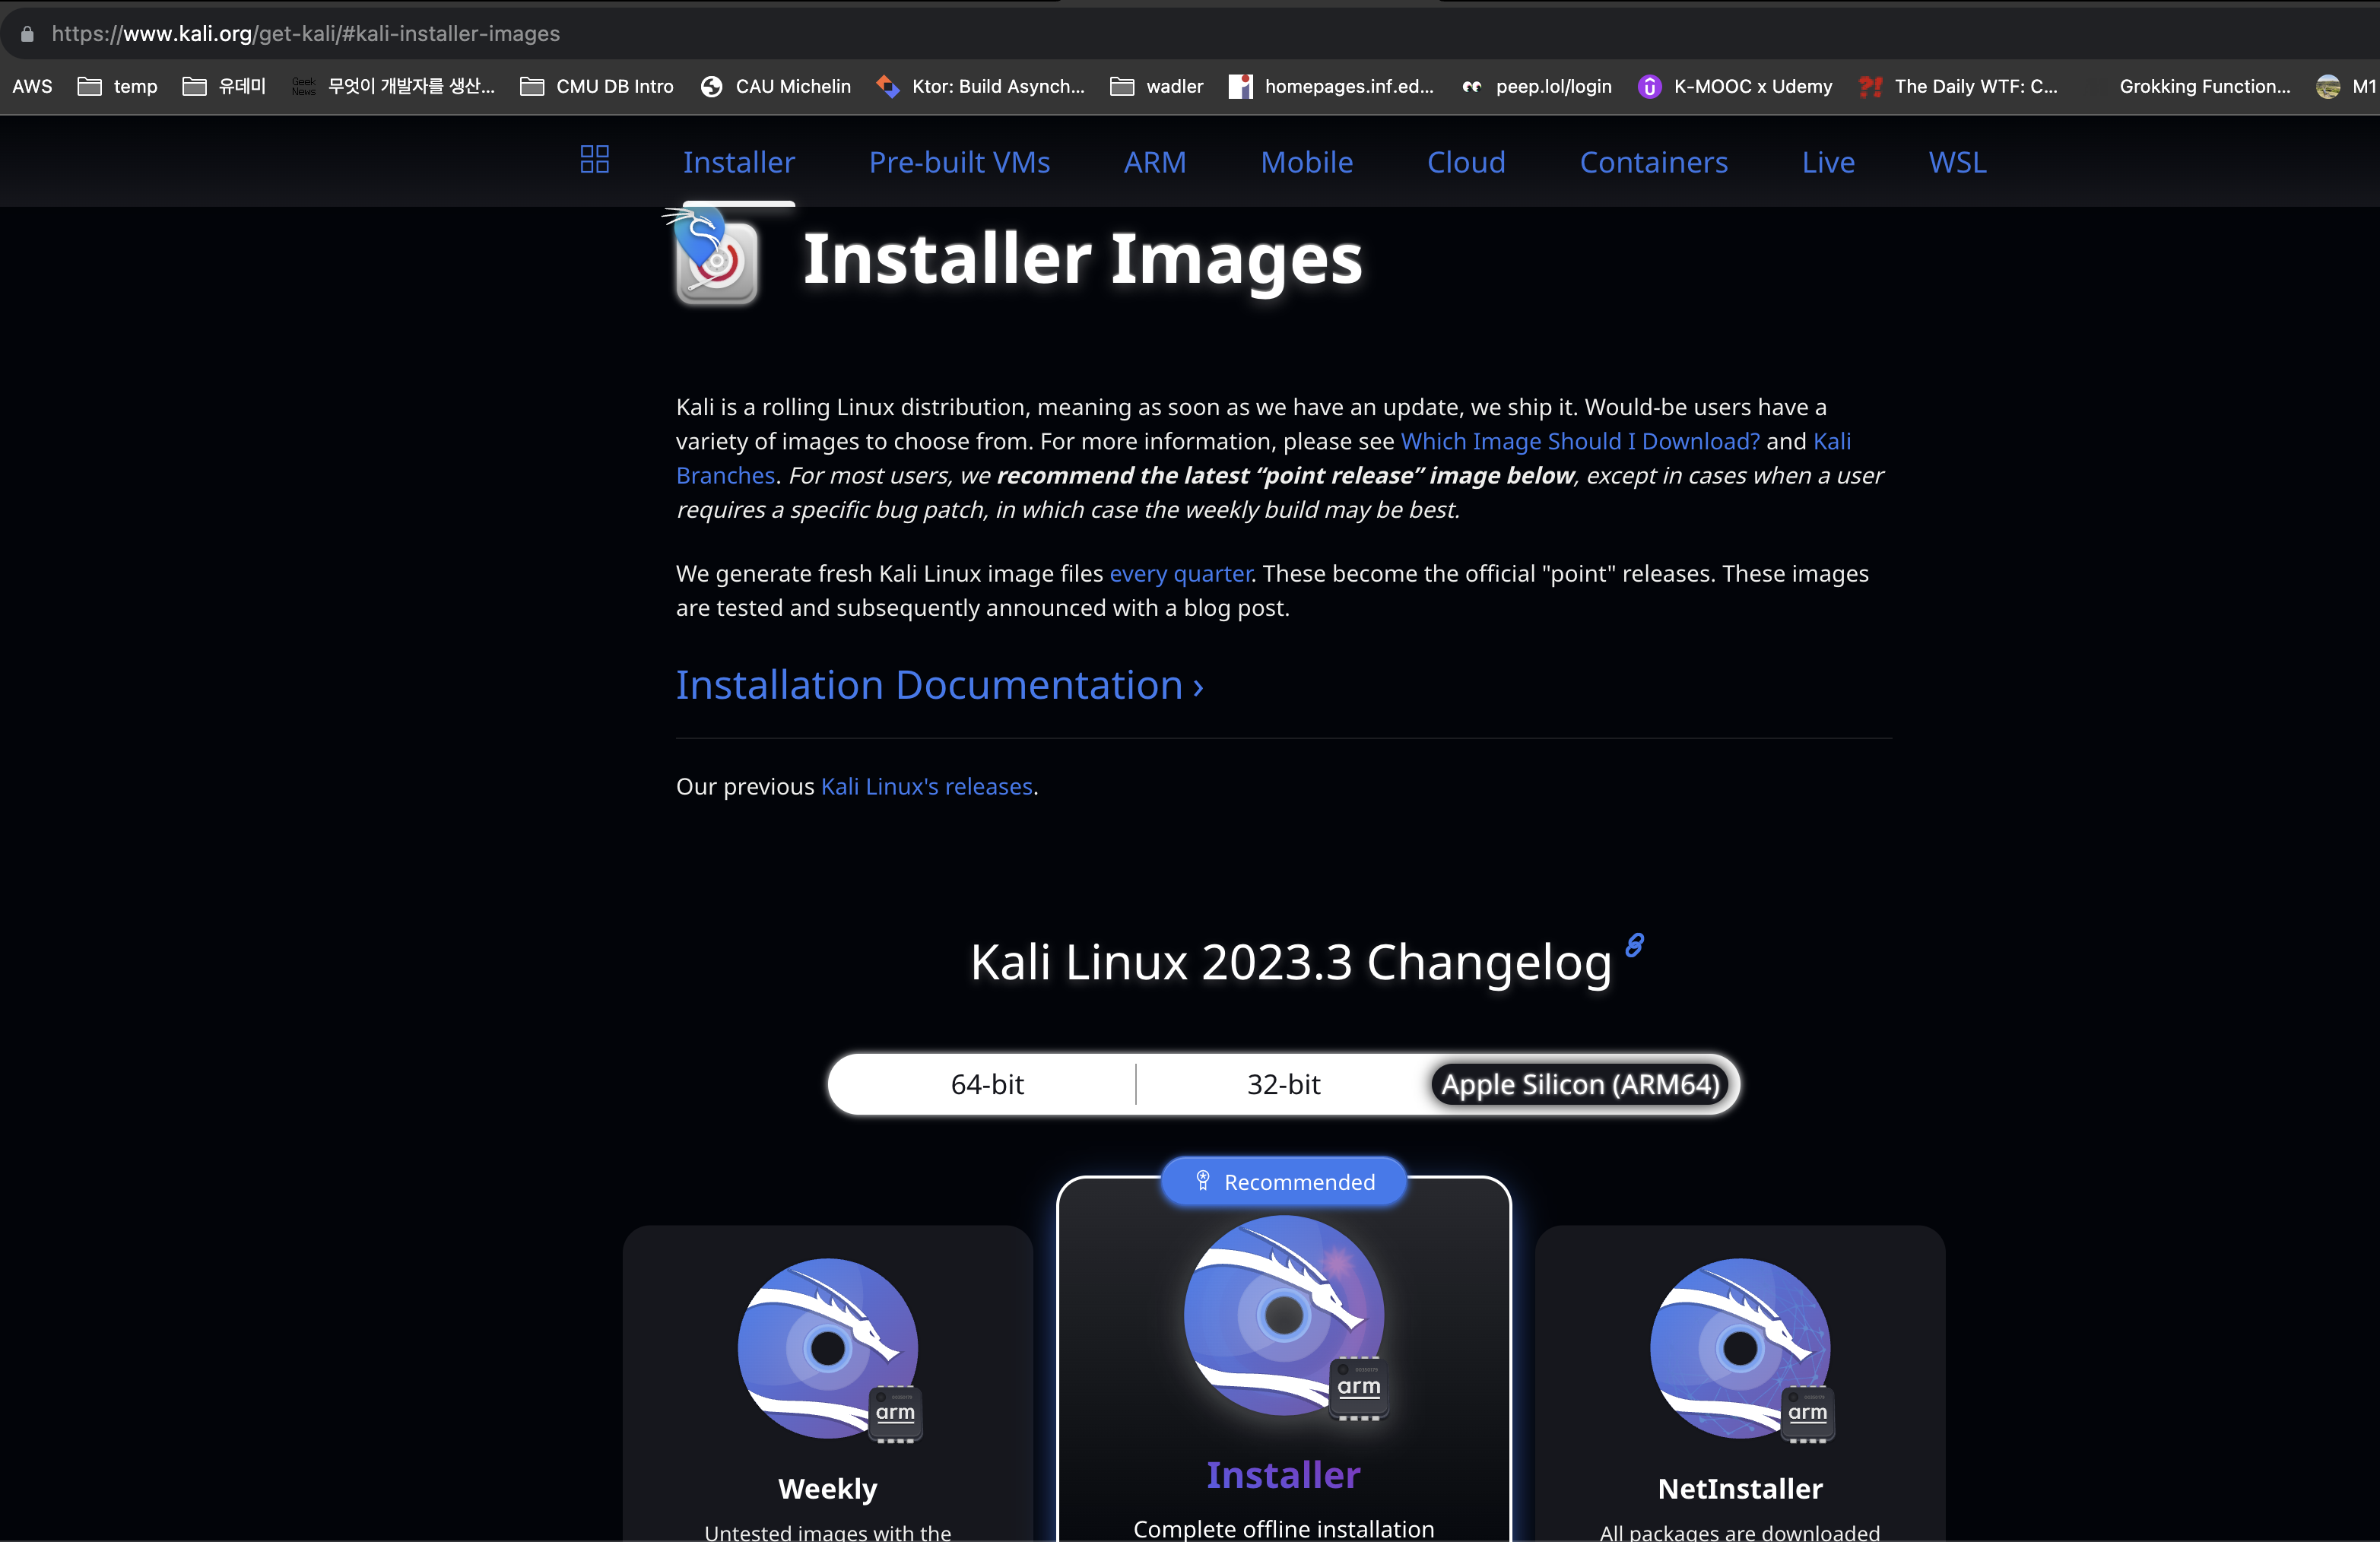Image resolution: width=2380 pixels, height=1542 pixels.
Task: Switch to the Containers tab
Action: tap(1653, 162)
